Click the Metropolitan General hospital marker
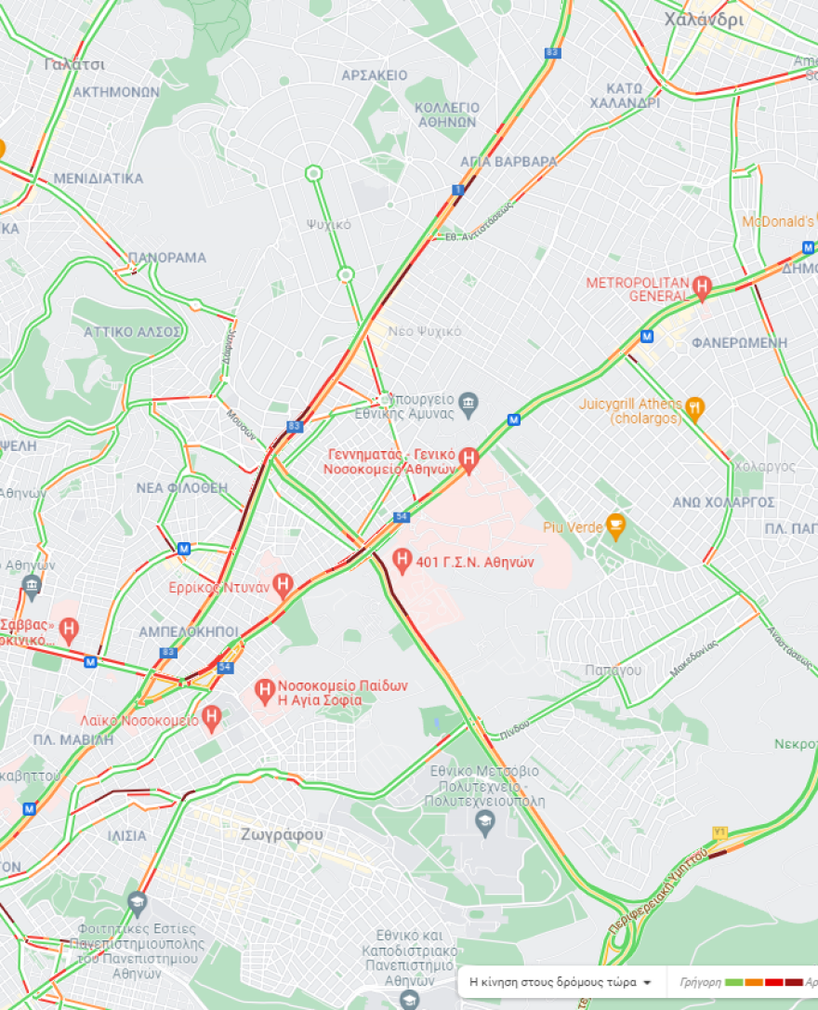 tap(702, 287)
